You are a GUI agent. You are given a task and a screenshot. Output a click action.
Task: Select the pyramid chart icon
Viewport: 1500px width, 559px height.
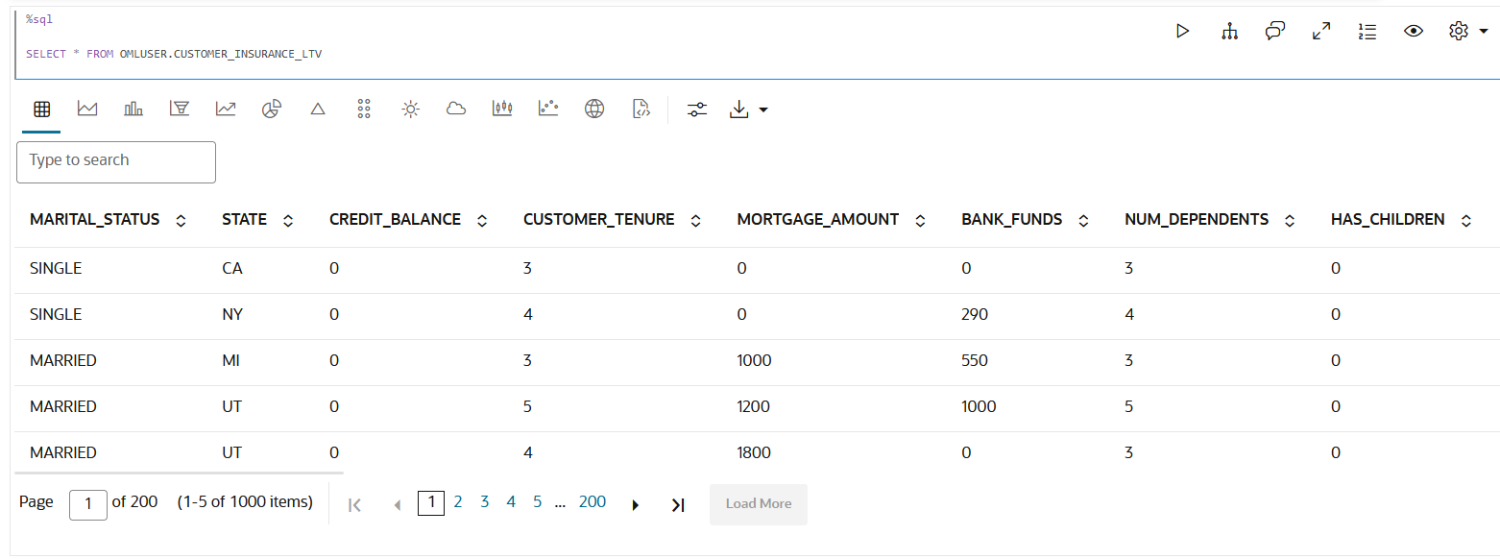tap(318, 109)
